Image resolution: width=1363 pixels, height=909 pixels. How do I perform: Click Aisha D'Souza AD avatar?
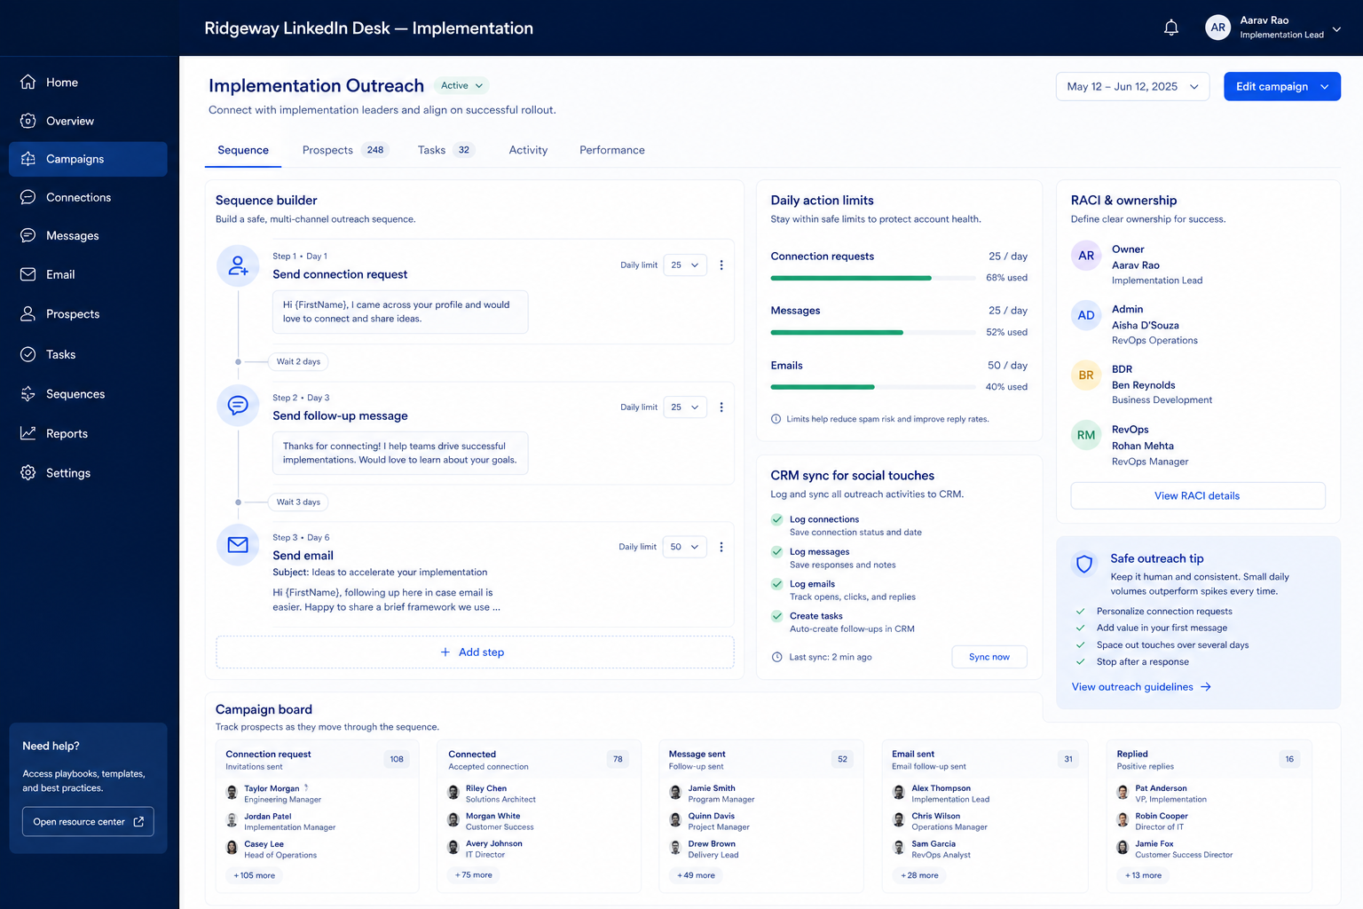1086,315
